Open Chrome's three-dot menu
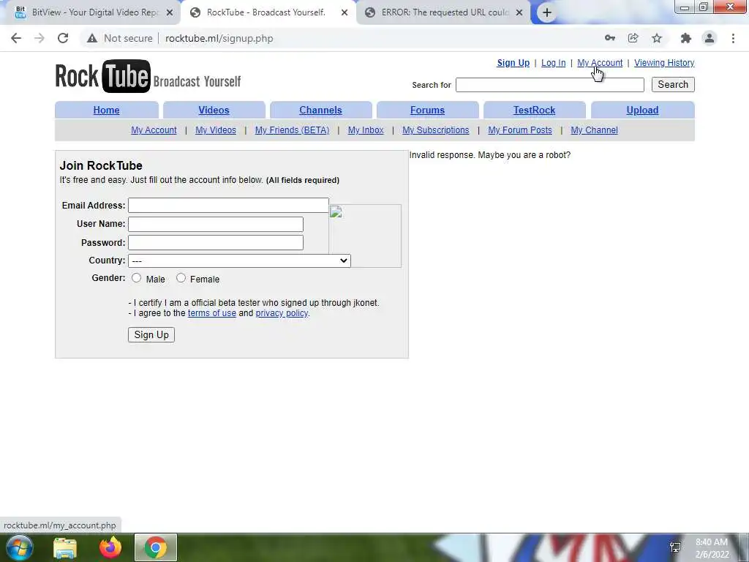Screen dimensions: 749x562 pos(733,38)
